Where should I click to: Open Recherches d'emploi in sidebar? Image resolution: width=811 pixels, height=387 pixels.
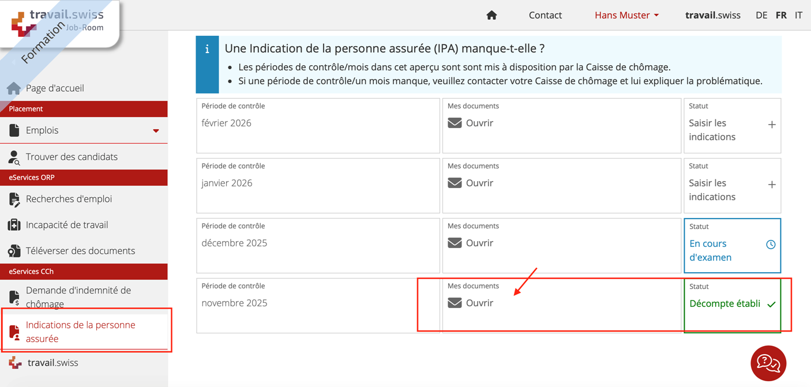point(69,199)
